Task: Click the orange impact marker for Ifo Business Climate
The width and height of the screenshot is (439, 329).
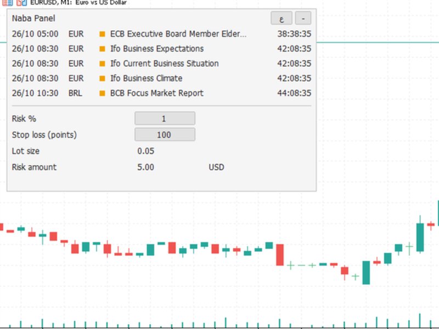Action: (102, 78)
